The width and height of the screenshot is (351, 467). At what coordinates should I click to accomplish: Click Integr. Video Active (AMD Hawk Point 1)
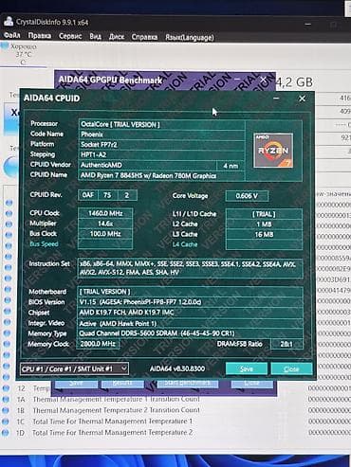[191, 323]
